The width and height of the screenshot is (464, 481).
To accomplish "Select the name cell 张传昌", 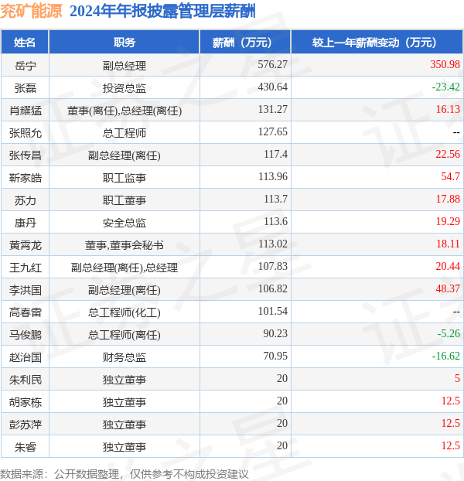I will (x=26, y=155).
